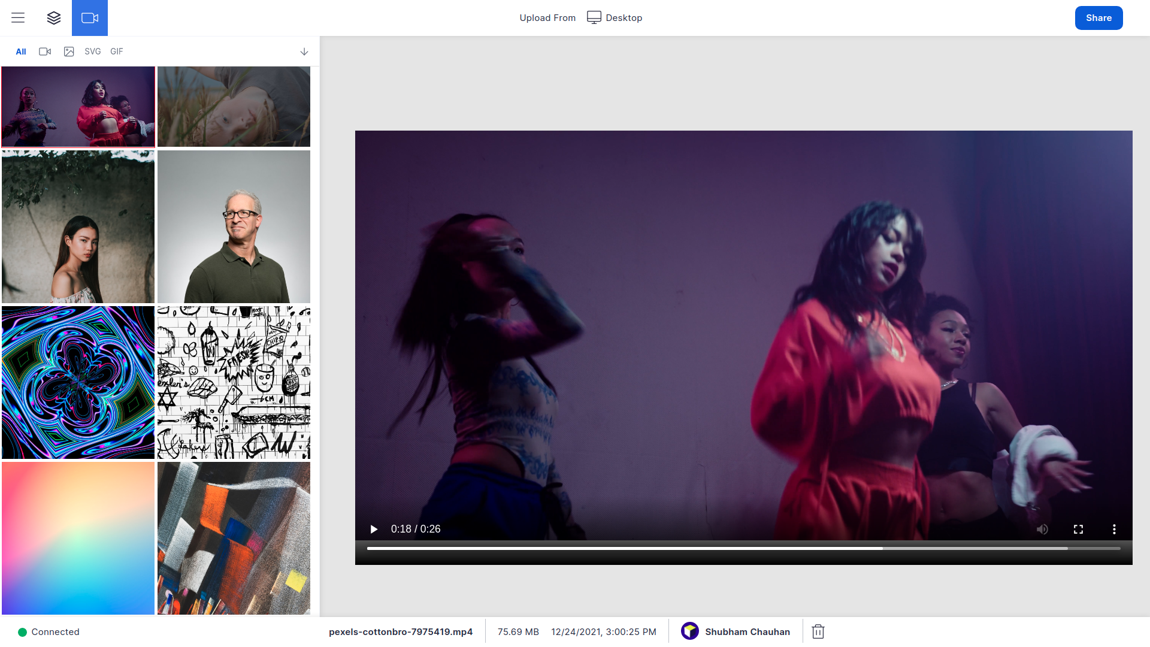The height and width of the screenshot is (647, 1150).
Task: Mute the video player audio
Action: [1042, 529]
